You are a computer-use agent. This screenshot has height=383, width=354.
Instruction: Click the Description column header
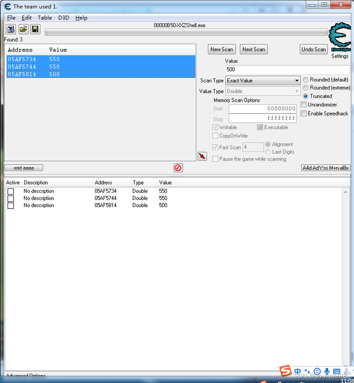[x=58, y=182]
